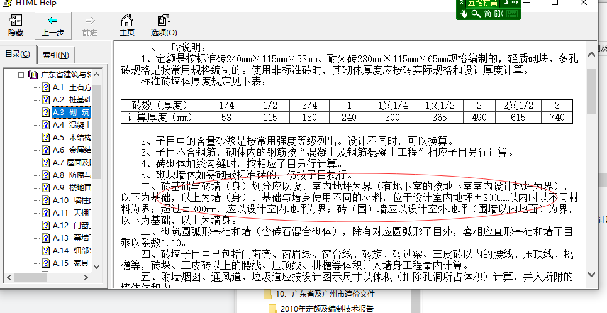This screenshot has height=313, width=607.
Task: Click table cell 365 in thickness row
Action: point(440,118)
